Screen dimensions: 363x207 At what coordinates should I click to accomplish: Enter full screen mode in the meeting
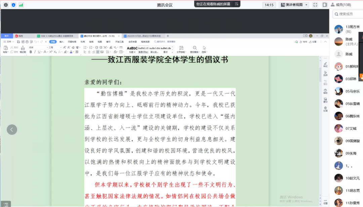click(315, 5)
